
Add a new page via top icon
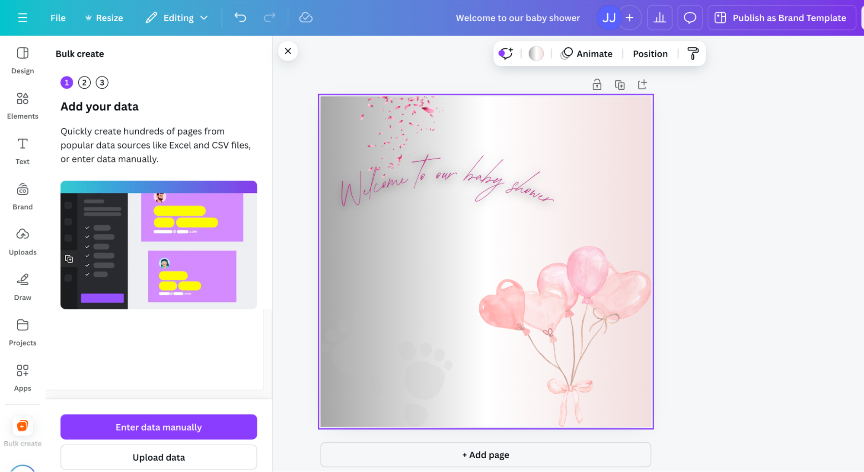click(642, 85)
